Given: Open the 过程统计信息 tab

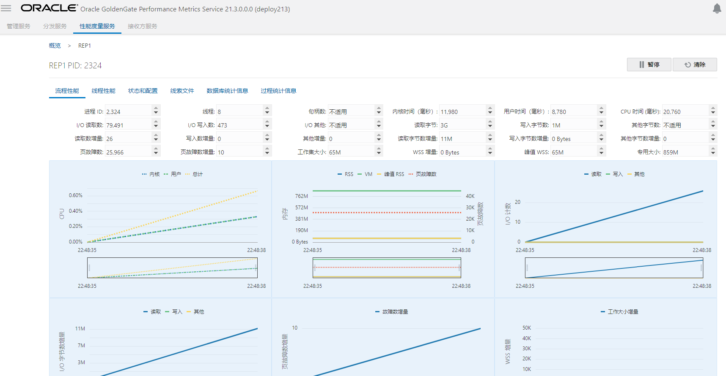Looking at the screenshot, I should coord(279,91).
